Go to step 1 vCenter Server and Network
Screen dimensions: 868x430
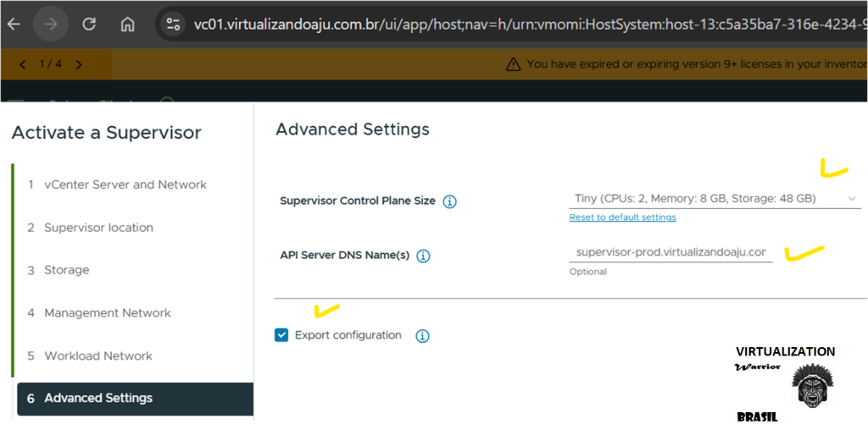click(125, 185)
